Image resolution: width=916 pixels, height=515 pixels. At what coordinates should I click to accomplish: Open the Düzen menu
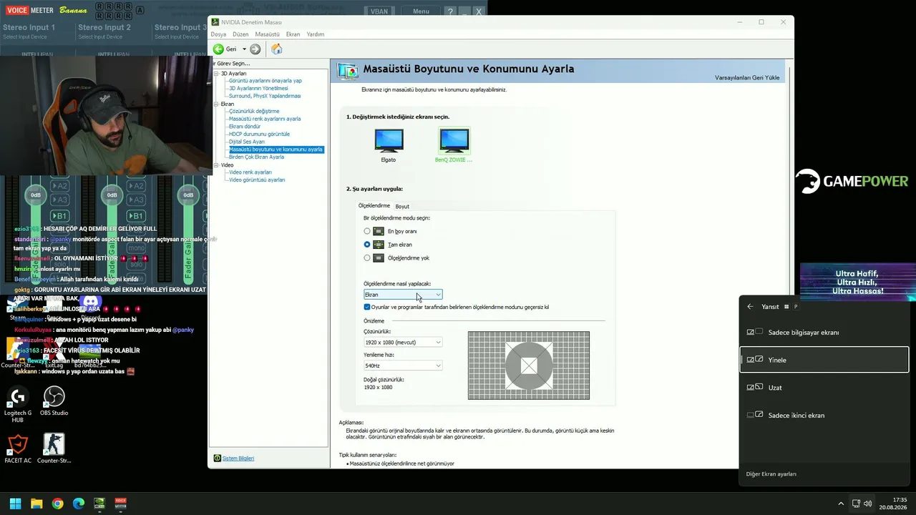(240, 34)
